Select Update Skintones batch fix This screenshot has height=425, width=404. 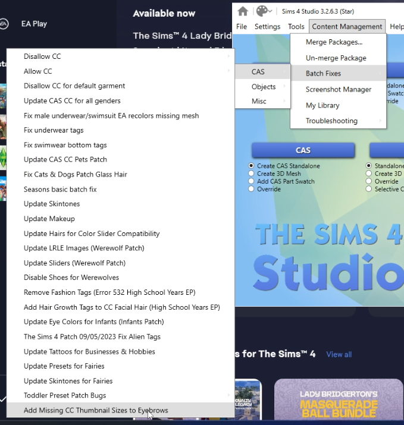tap(120, 204)
